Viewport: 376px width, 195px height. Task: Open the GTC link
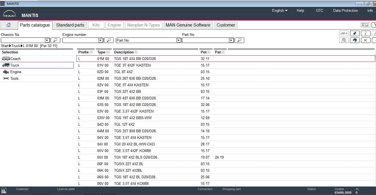coord(320,10)
